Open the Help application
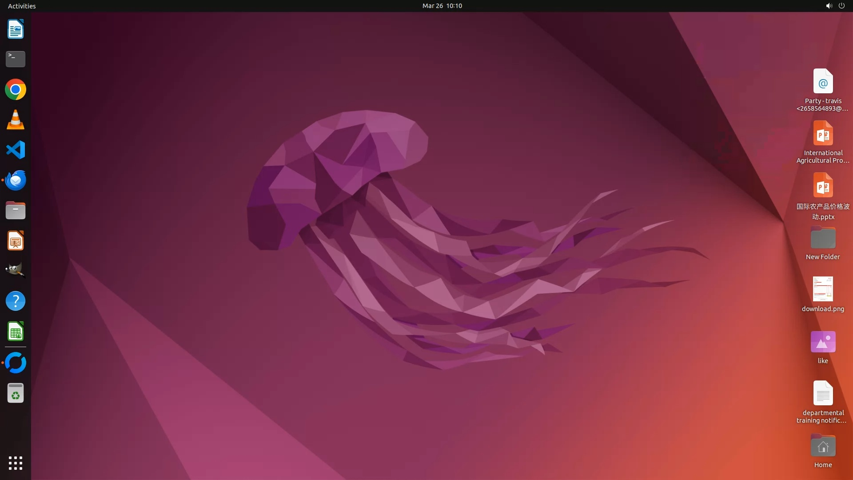Viewport: 853px width, 480px height. pyautogui.click(x=16, y=301)
